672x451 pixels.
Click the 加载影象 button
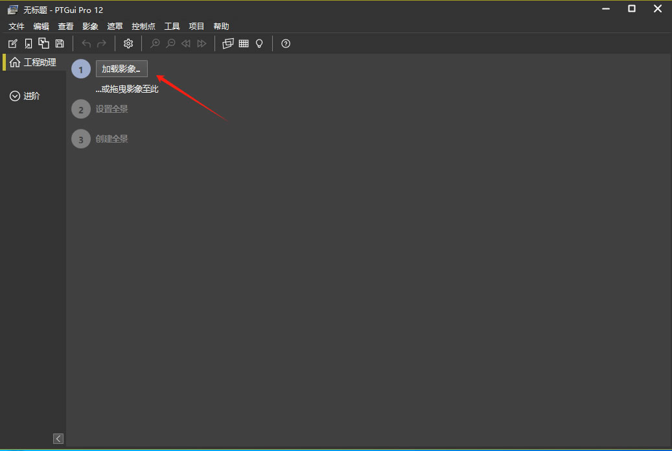[x=122, y=69]
